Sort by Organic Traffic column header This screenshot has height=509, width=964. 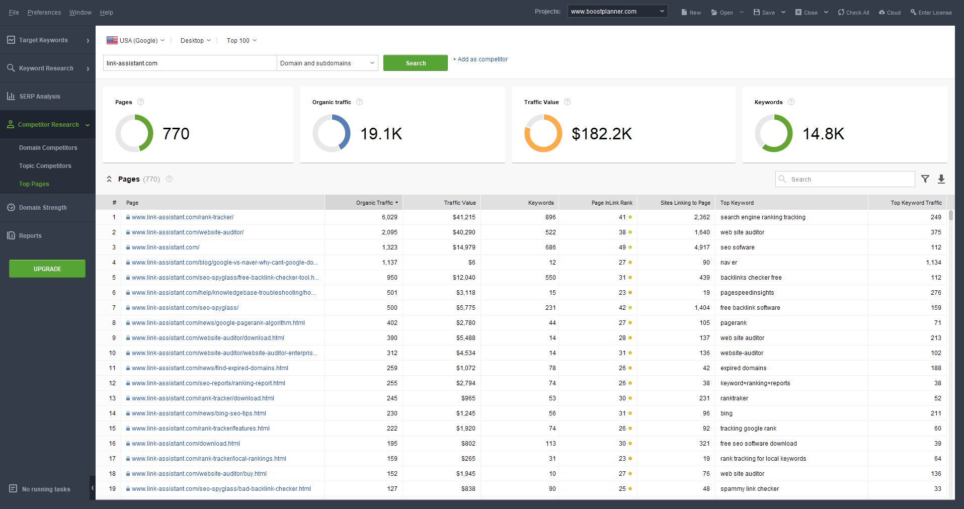[364, 202]
